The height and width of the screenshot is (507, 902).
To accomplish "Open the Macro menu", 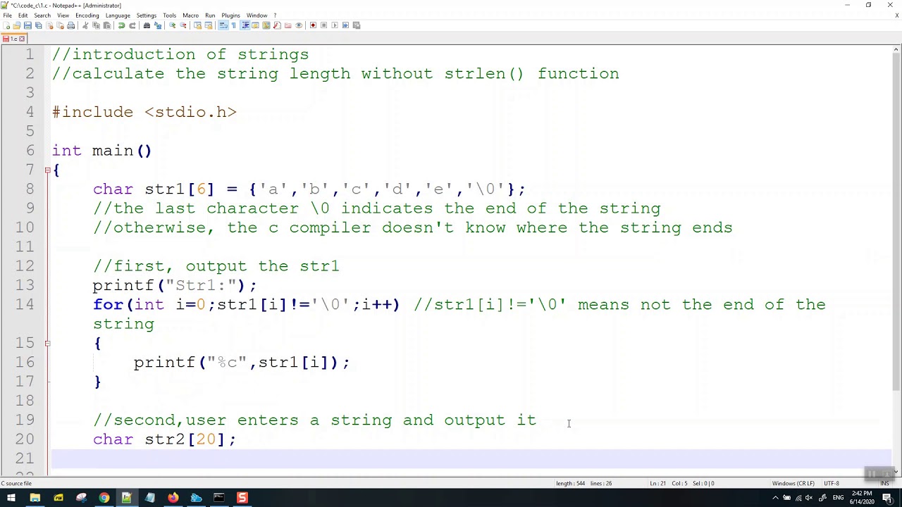I will pos(190,15).
